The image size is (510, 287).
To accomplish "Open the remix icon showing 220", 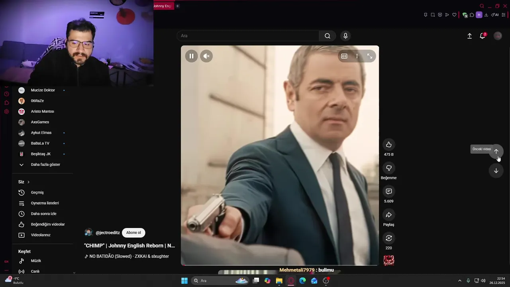I will tap(389, 238).
